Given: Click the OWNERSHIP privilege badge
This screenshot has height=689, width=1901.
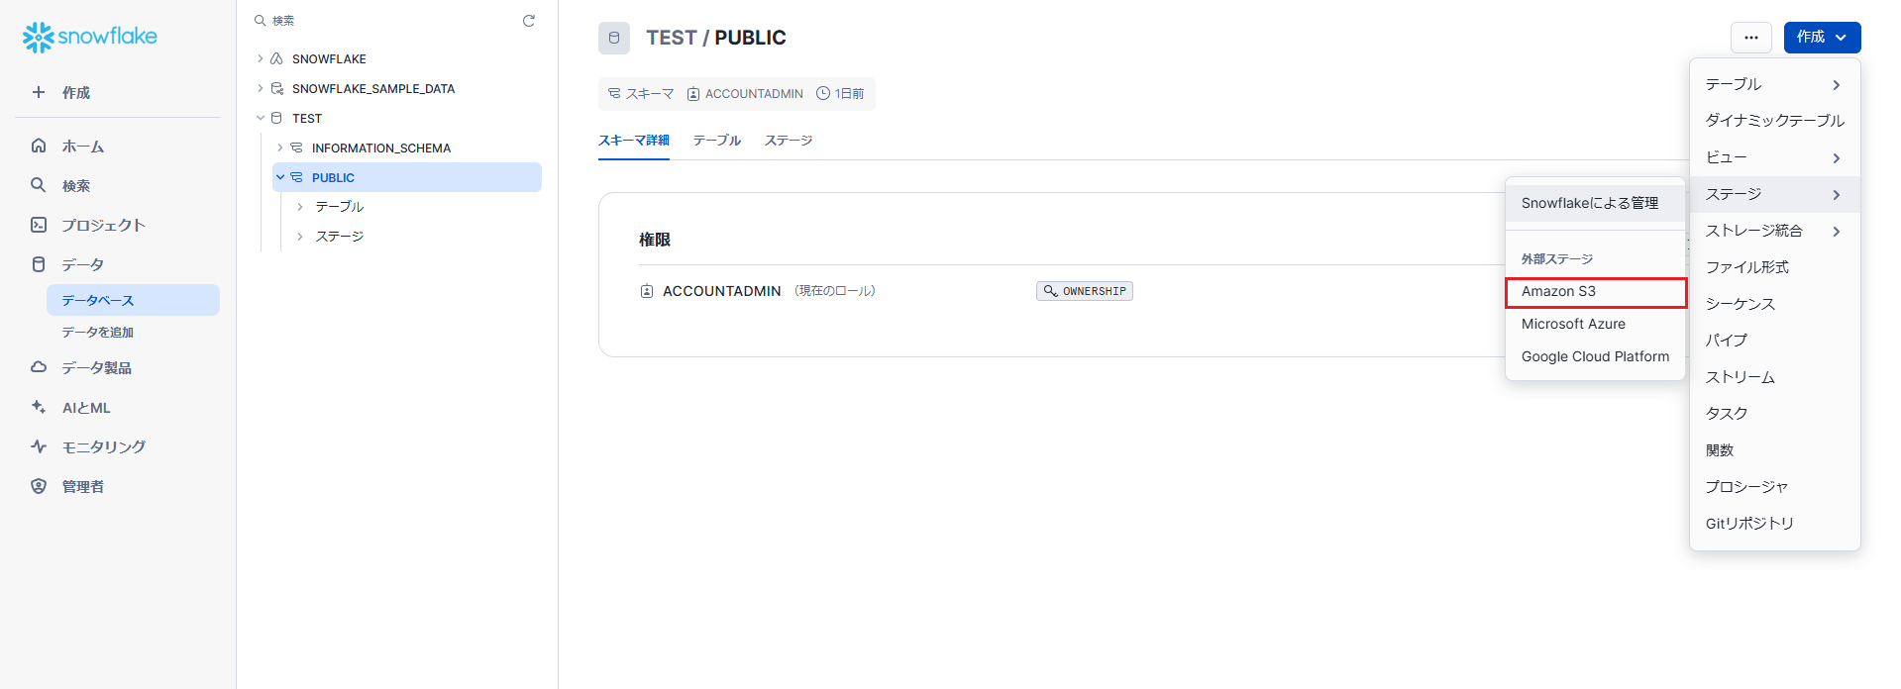Looking at the screenshot, I should click(1085, 291).
